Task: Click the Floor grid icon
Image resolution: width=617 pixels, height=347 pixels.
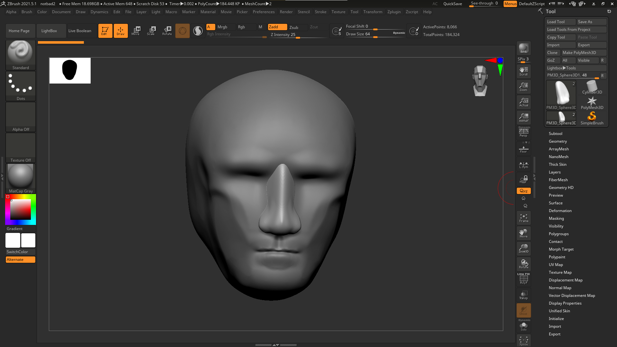Action: click(523, 149)
